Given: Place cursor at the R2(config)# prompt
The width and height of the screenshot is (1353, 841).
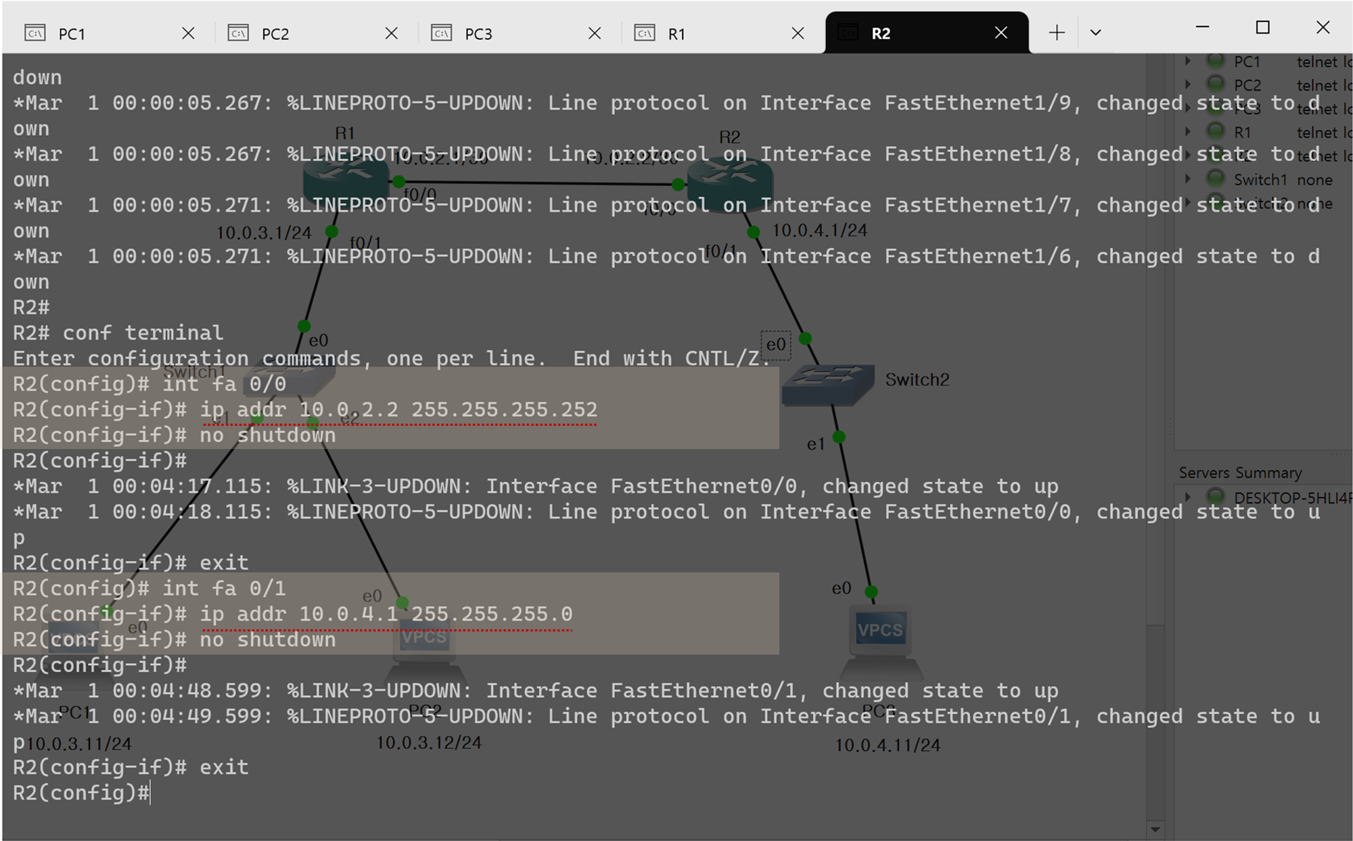Looking at the screenshot, I should click(82, 792).
